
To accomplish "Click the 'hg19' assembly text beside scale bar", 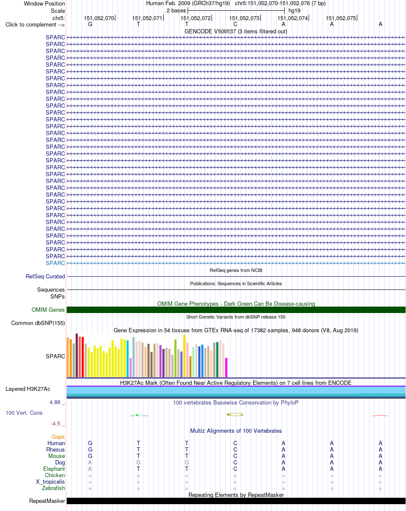I will coord(294,11).
